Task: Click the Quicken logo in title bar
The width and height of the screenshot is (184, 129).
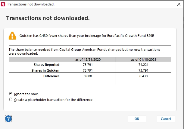Action: [x=3, y=4]
